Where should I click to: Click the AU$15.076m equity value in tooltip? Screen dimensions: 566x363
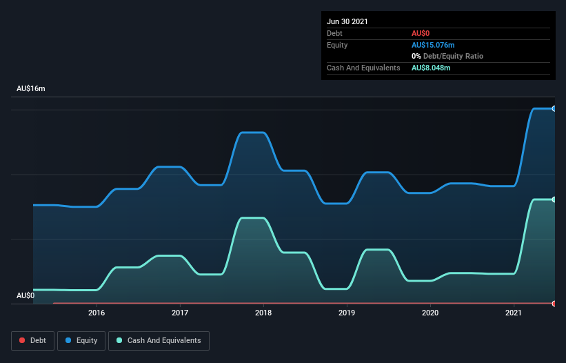433,45
